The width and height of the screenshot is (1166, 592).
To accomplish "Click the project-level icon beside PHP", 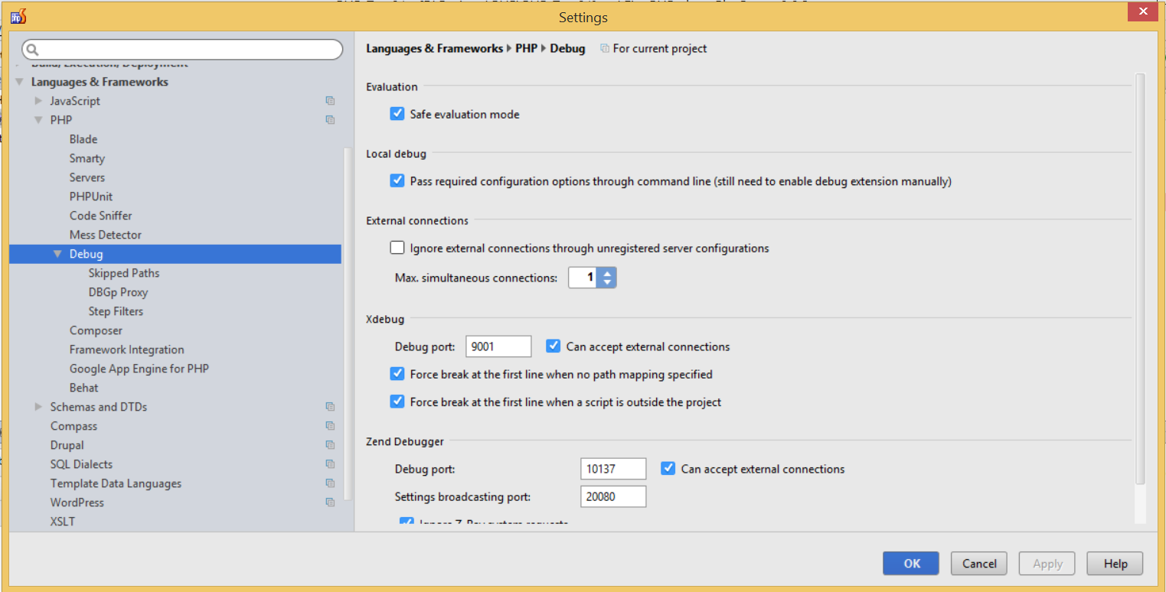I will point(330,120).
